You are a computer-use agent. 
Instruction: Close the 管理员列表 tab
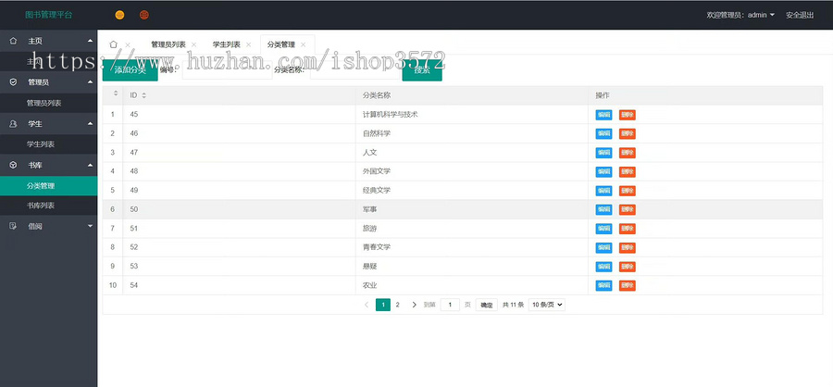193,44
